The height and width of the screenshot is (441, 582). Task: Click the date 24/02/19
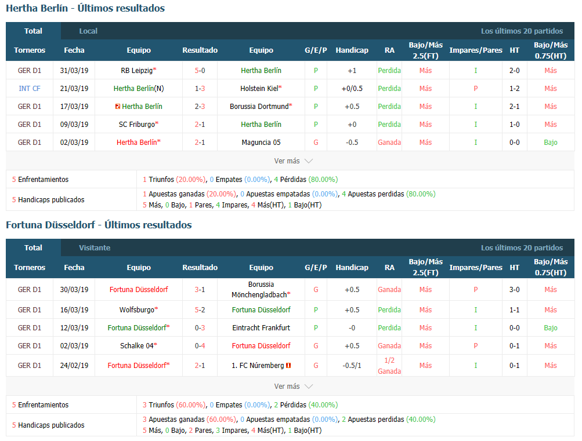point(74,366)
